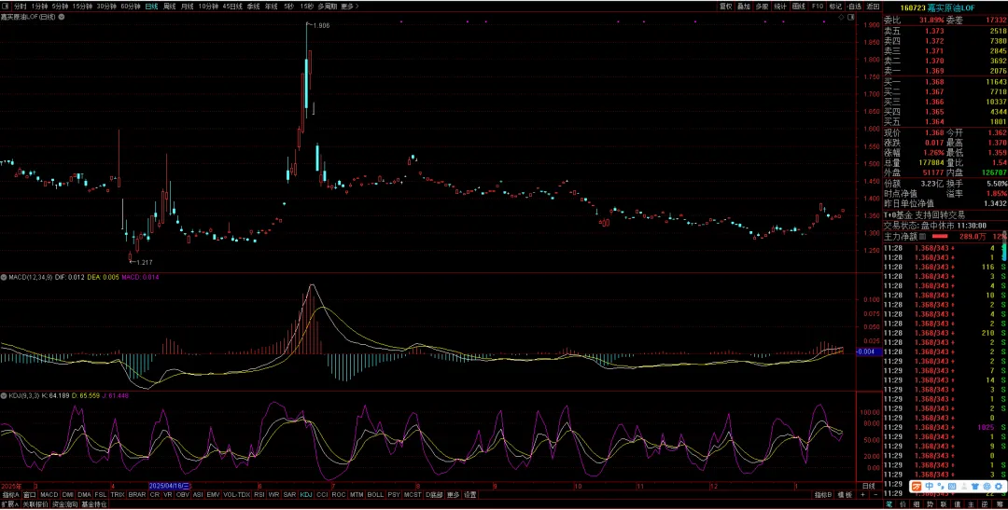Select the SAR indicator tab

click(x=290, y=494)
